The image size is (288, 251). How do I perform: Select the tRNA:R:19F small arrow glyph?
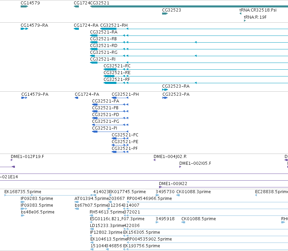pos(245,21)
